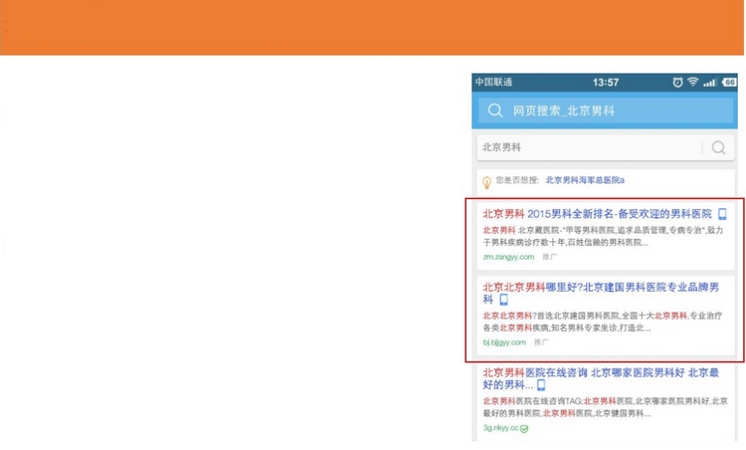Click the 中国联通 carrier label
This screenshot has width=746, height=450.
(493, 82)
